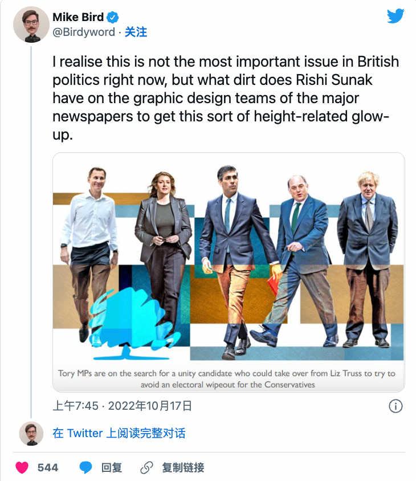Click the blue verified badge

[x=113, y=18]
